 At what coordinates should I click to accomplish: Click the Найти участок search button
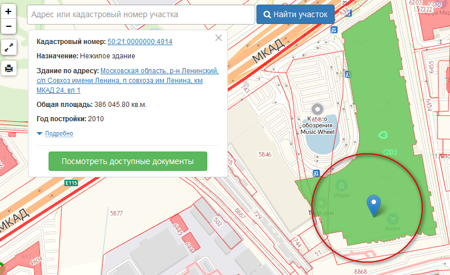tap(295, 14)
